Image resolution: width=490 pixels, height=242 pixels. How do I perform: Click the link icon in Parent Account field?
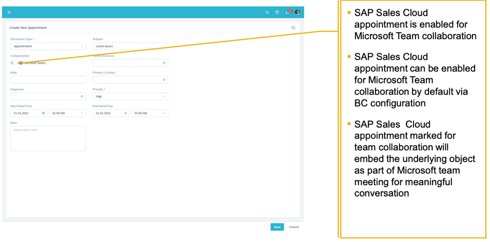(x=164, y=63)
